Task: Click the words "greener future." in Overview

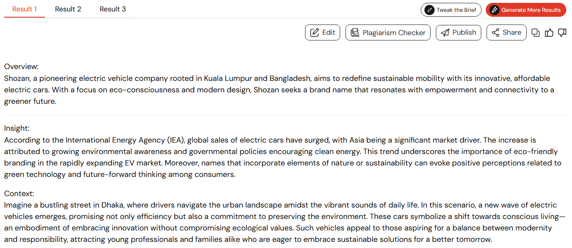Action: [30, 101]
